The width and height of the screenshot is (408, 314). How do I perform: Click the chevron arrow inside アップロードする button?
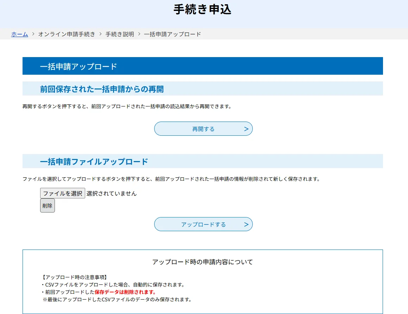(x=246, y=224)
